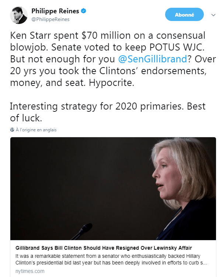Click the "Interesting strategy for 2020 primaries" sentence
Screen dimensions: 223x277
tap(95, 106)
